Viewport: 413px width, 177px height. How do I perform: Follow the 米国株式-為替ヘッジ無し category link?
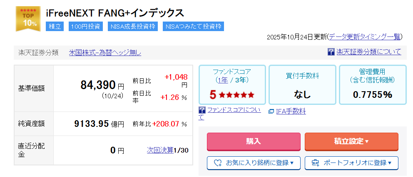[x=105, y=53]
